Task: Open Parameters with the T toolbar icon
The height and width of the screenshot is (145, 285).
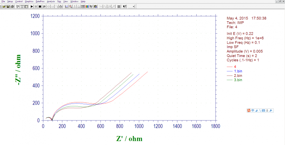Action: [22, 6]
